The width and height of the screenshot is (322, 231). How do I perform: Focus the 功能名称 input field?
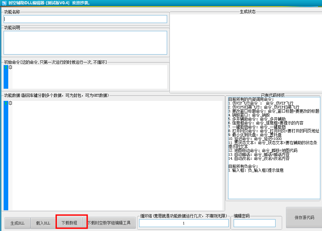tap(85, 19)
